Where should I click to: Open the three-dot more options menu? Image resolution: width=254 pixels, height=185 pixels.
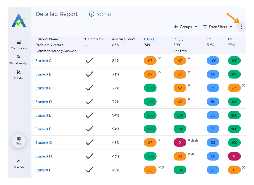241,27
